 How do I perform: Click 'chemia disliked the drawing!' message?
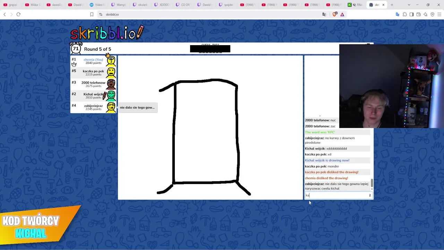[326, 178]
